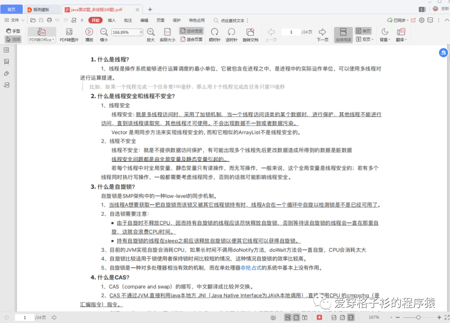Click the Rotate document (旋转文档) tool
The image size is (450, 323).
(x=250, y=35)
